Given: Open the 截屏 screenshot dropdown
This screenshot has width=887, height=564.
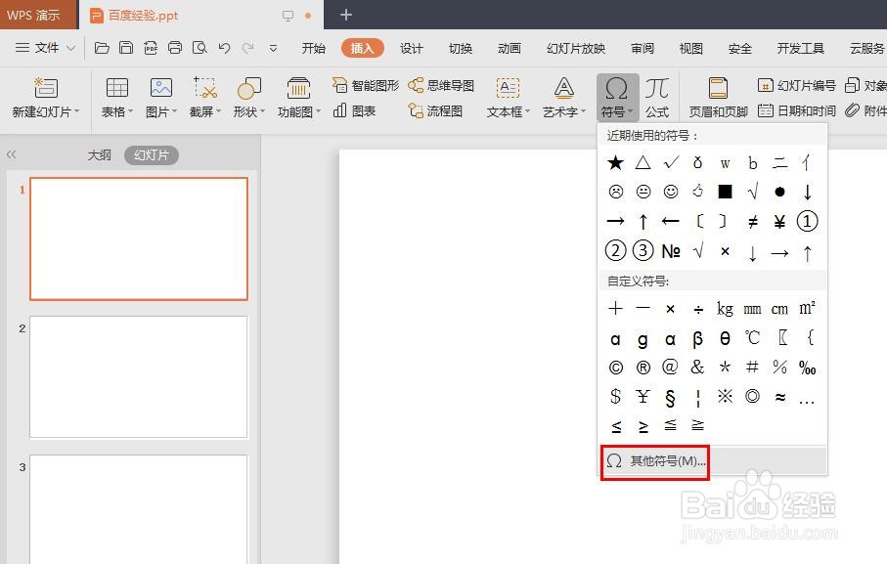Looking at the screenshot, I should point(204,97).
